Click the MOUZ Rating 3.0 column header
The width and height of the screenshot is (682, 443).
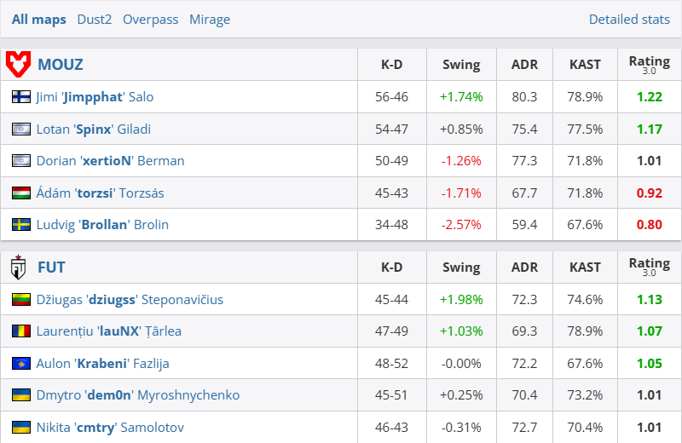(x=649, y=64)
